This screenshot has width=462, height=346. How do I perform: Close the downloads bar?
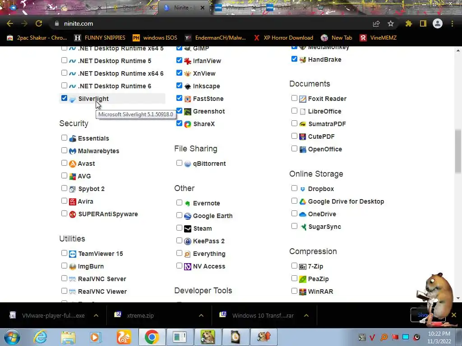(x=454, y=315)
